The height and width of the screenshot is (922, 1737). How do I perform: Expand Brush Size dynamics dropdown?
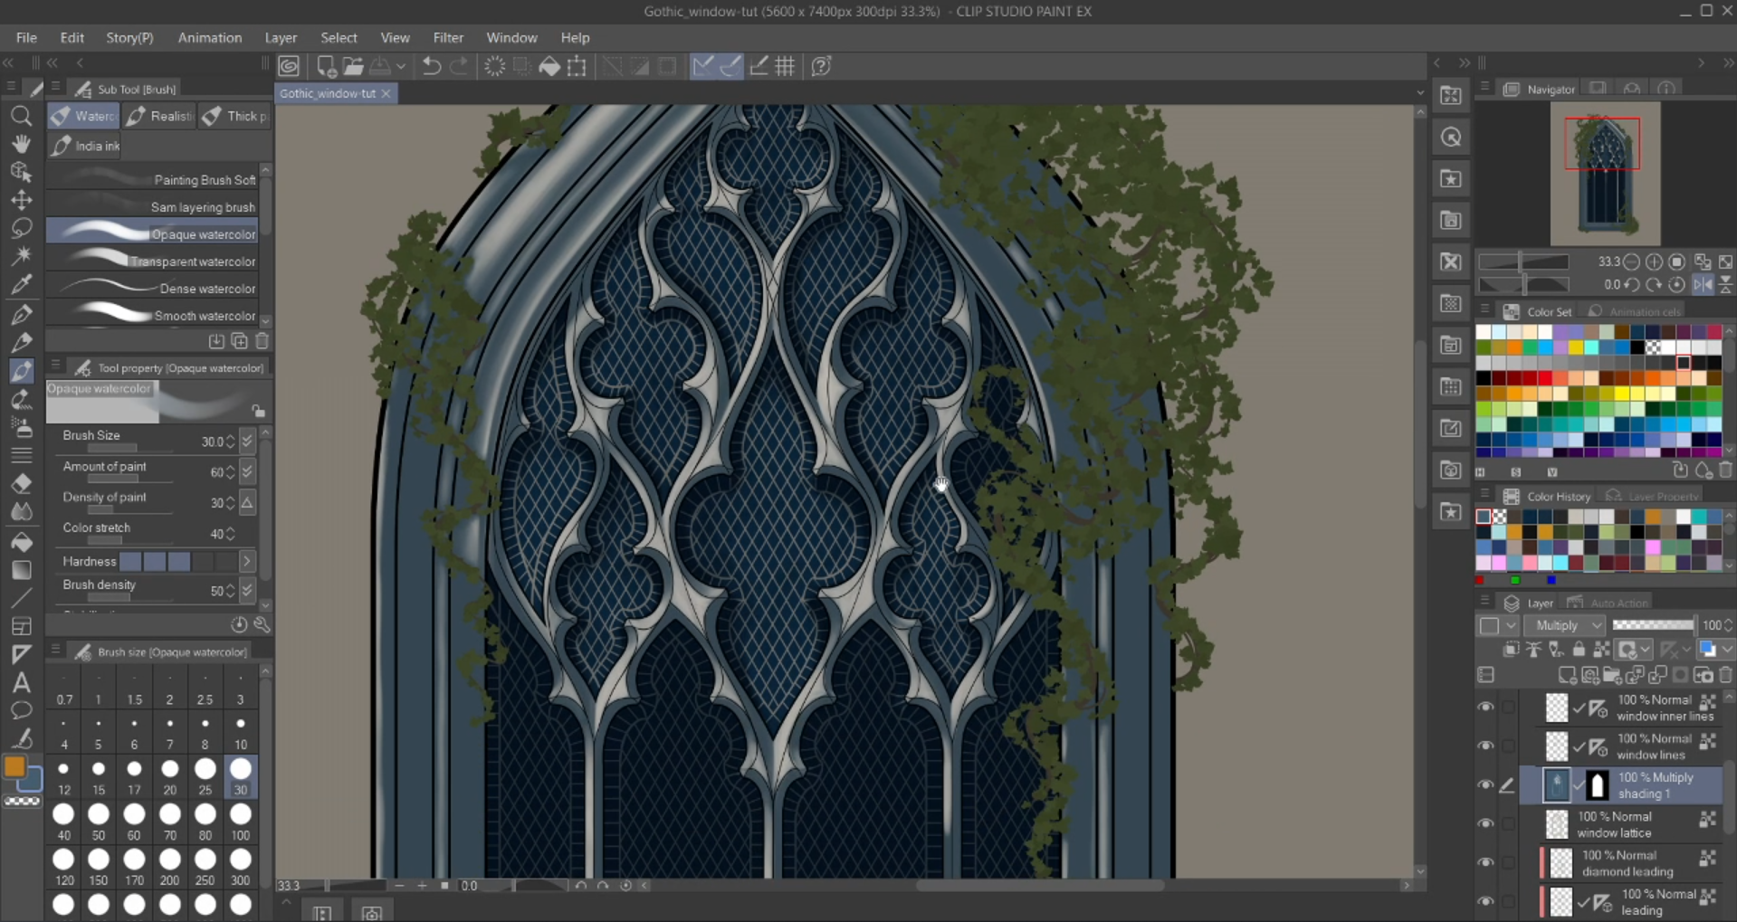point(247,442)
